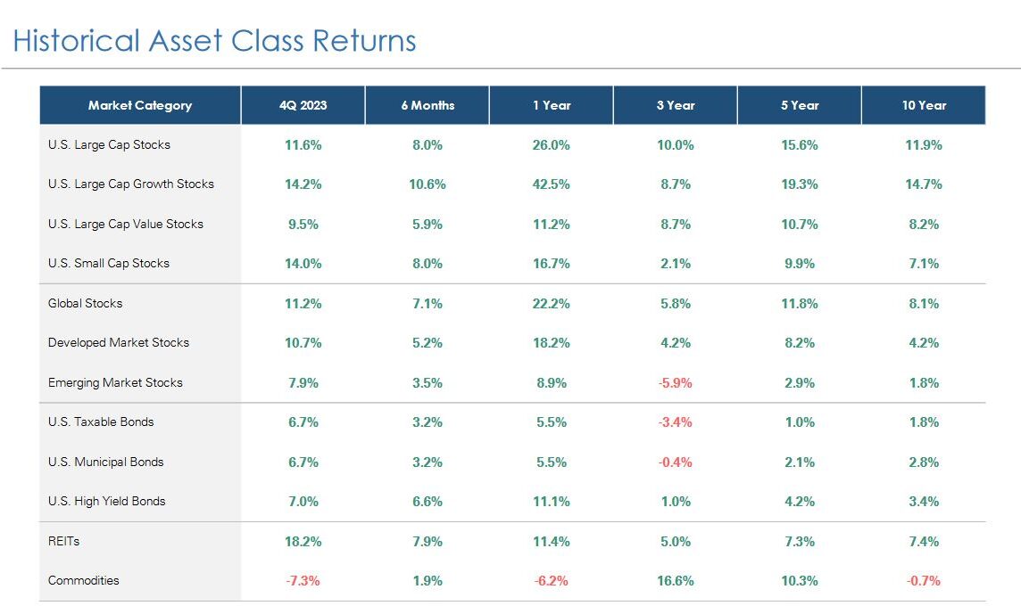Screen dimensions: 1021x614
Task: Click the 18.2% REITs 4Q 2023 value
Action: (303, 541)
